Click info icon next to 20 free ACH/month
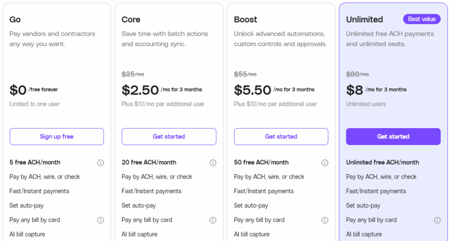The image size is (450, 241). [x=213, y=163]
